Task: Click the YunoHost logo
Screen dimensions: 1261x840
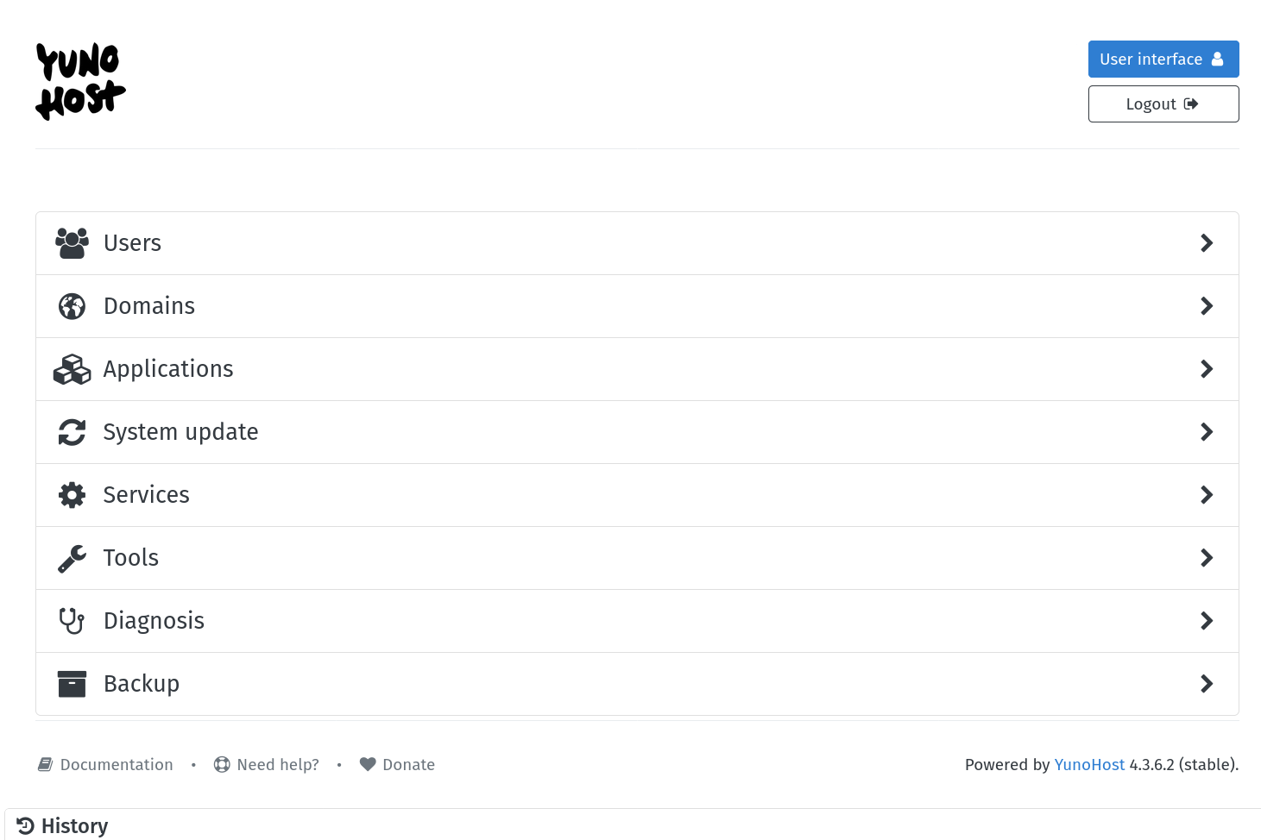Action: coord(80,81)
